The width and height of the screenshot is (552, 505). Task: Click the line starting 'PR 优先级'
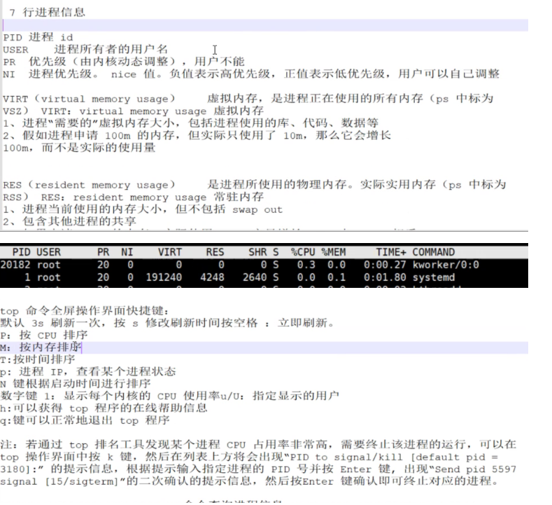(124, 62)
